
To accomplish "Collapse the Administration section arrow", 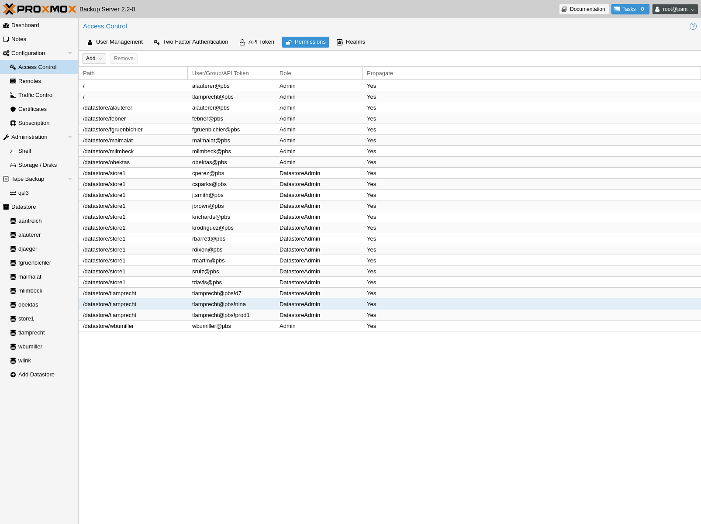I will coord(70,137).
